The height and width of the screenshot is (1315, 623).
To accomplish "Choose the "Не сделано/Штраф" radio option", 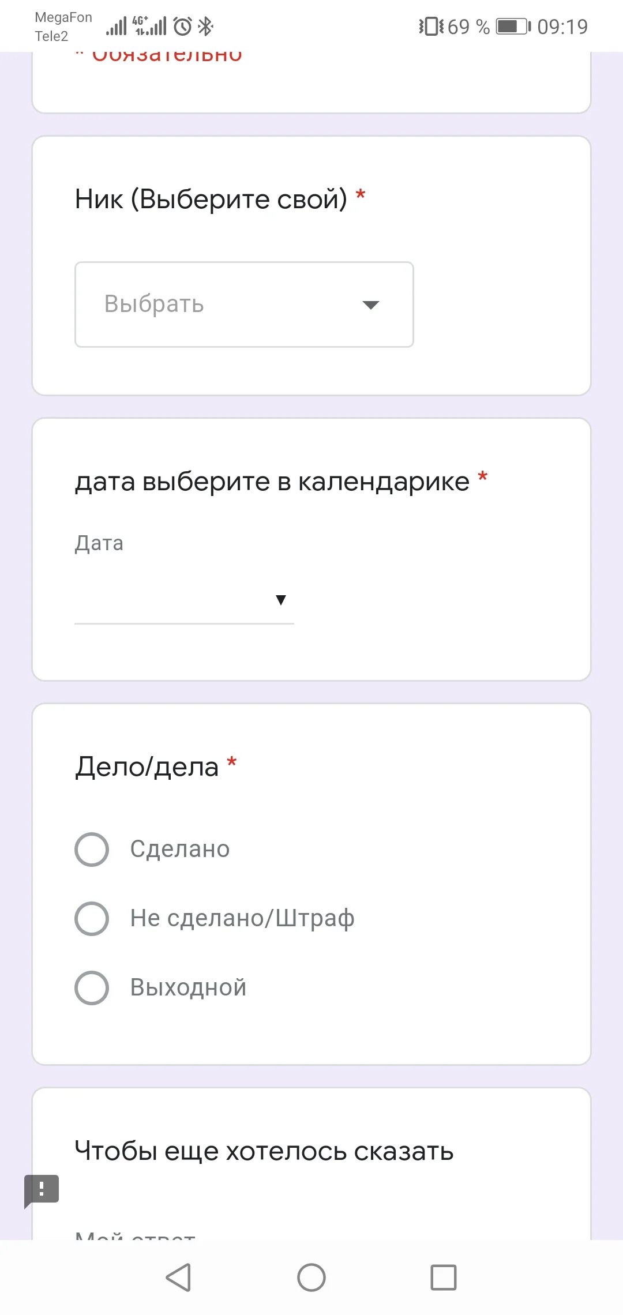I will (92, 918).
